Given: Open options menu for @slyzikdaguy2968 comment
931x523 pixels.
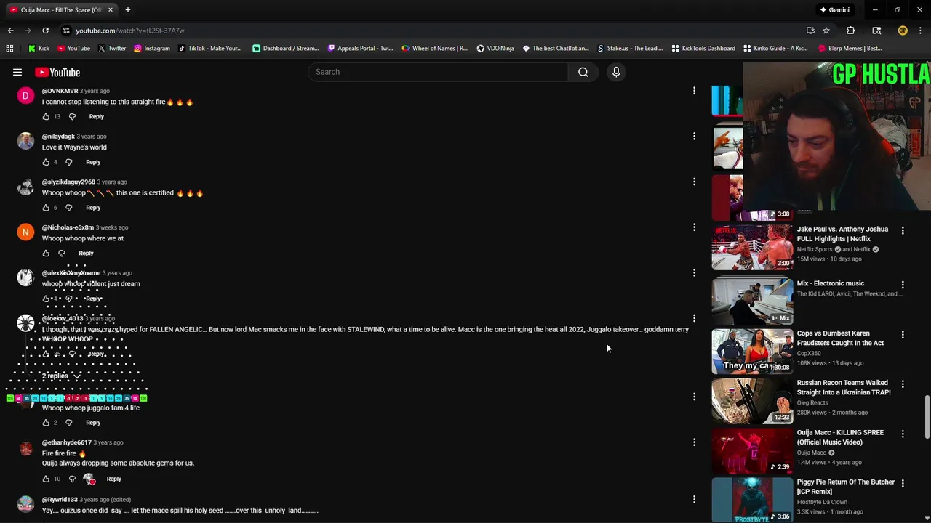Looking at the screenshot, I should point(694,182).
